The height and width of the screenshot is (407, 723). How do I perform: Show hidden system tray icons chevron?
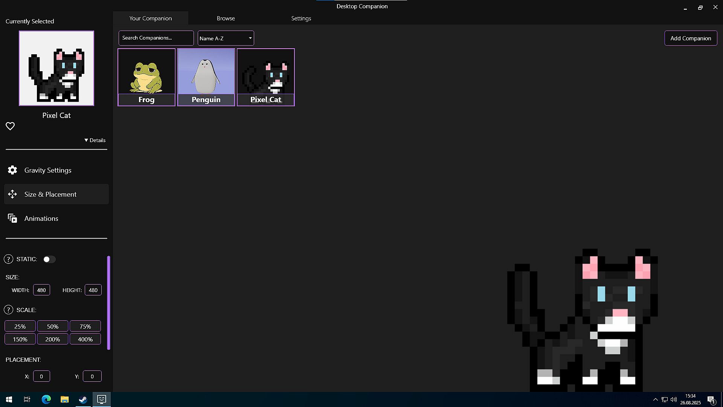(655, 399)
